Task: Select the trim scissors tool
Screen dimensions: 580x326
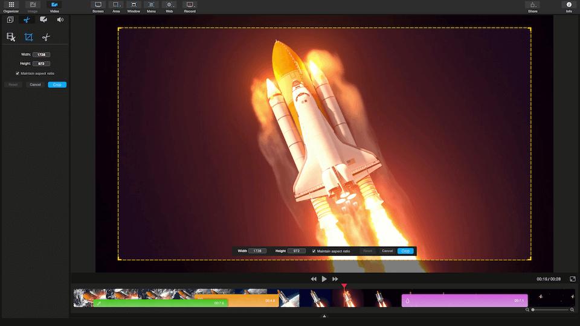Action: pos(46,37)
